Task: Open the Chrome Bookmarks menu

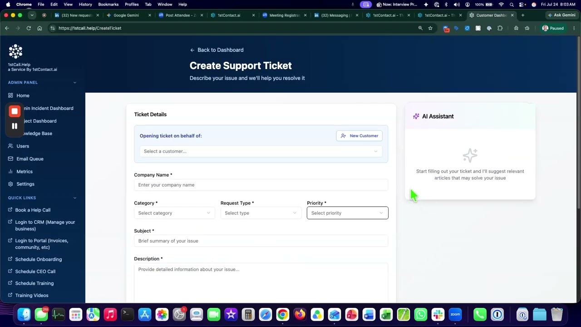Action: tap(108, 4)
